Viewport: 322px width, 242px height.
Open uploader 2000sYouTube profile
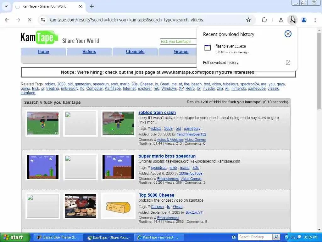coord(191,173)
